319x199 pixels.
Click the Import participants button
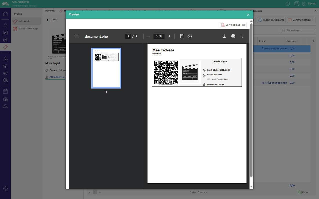coord(271,20)
